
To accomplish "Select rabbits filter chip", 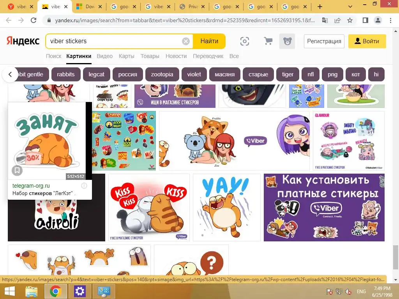I will pyautogui.click(x=65, y=74).
